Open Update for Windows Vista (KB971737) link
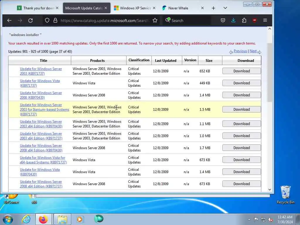The image size is (300, 225). pos(40,83)
